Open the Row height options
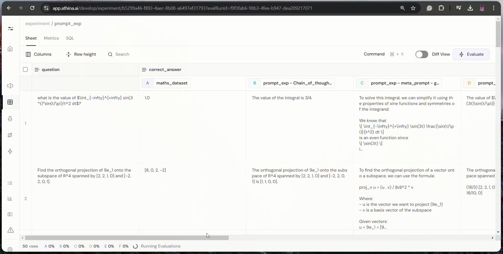This screenshot has width=503, height=254. pyautogui.click(x=81, y=54)
